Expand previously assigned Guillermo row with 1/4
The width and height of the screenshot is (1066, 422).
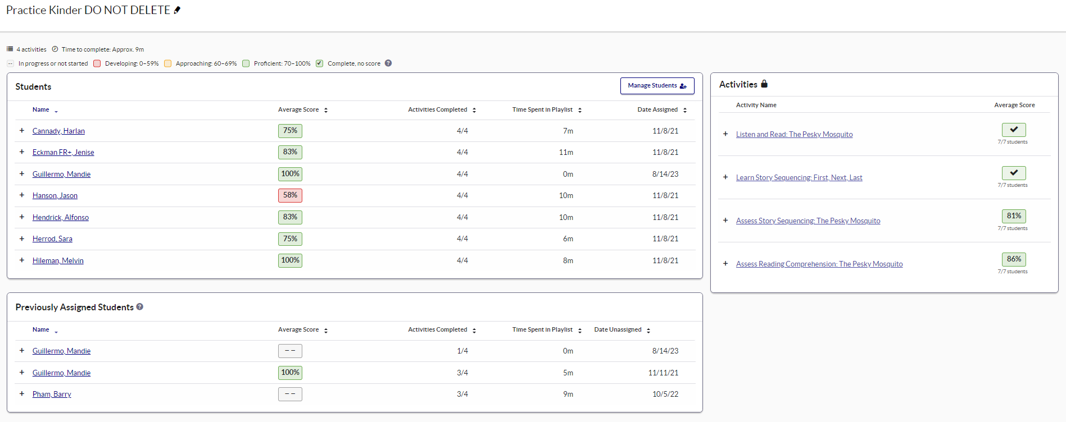click(22, 350)
